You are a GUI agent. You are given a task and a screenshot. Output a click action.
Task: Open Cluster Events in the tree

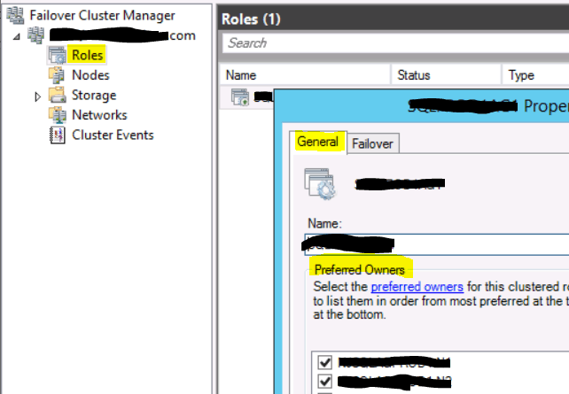point(113,135)
